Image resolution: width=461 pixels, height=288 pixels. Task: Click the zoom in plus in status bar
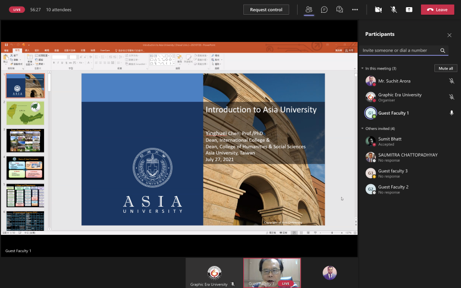(342, 233)
